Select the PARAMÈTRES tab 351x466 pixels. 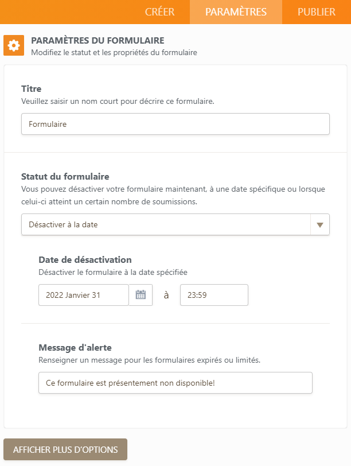point(236,12)
